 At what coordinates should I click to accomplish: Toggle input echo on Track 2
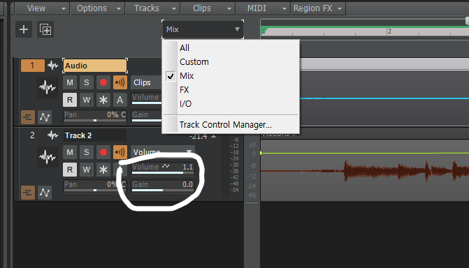point(120,152)
